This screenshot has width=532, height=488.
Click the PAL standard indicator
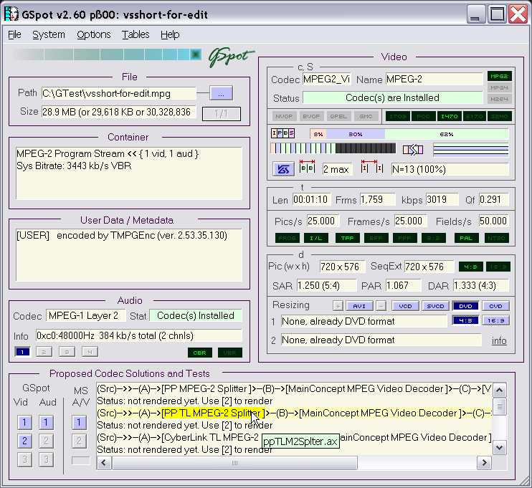(x=466, y=238)
